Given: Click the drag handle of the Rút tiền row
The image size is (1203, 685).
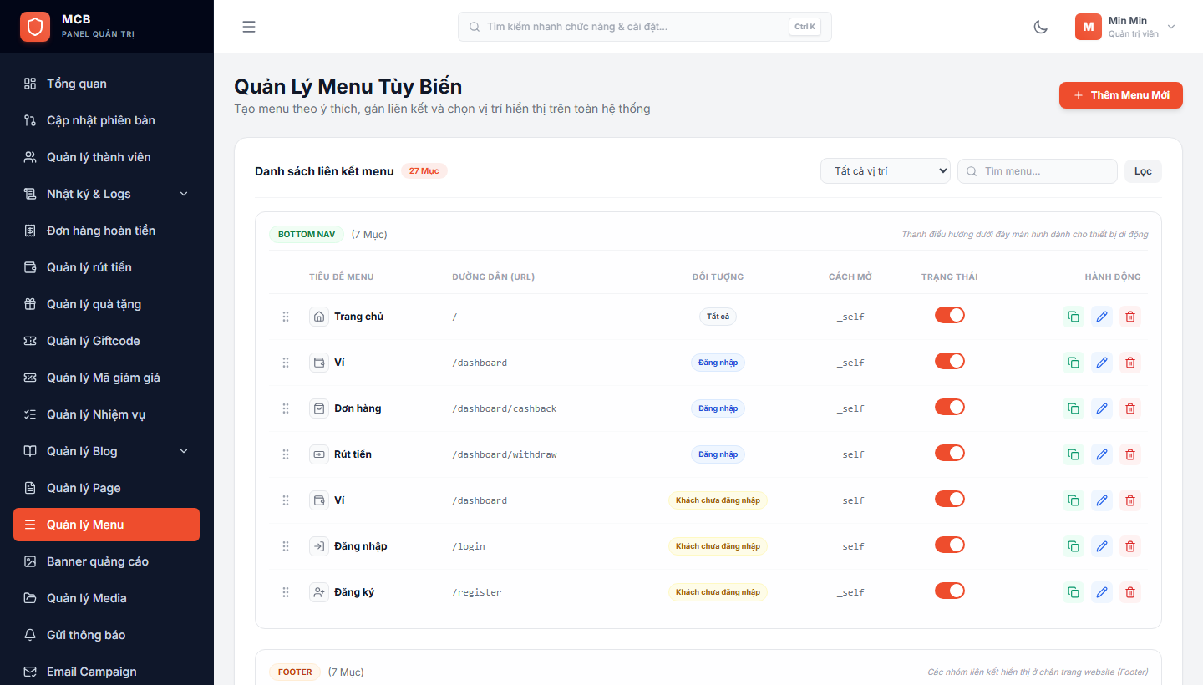Looking at the screenshot, I should pos(286,454).
